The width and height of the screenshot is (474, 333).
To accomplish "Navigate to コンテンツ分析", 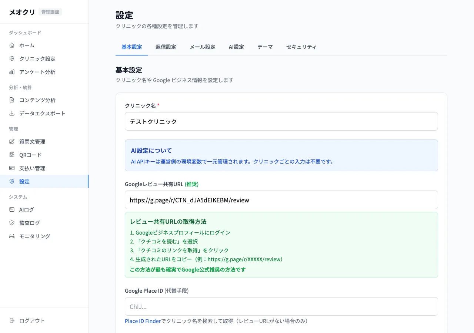I will tap(44, 100).
